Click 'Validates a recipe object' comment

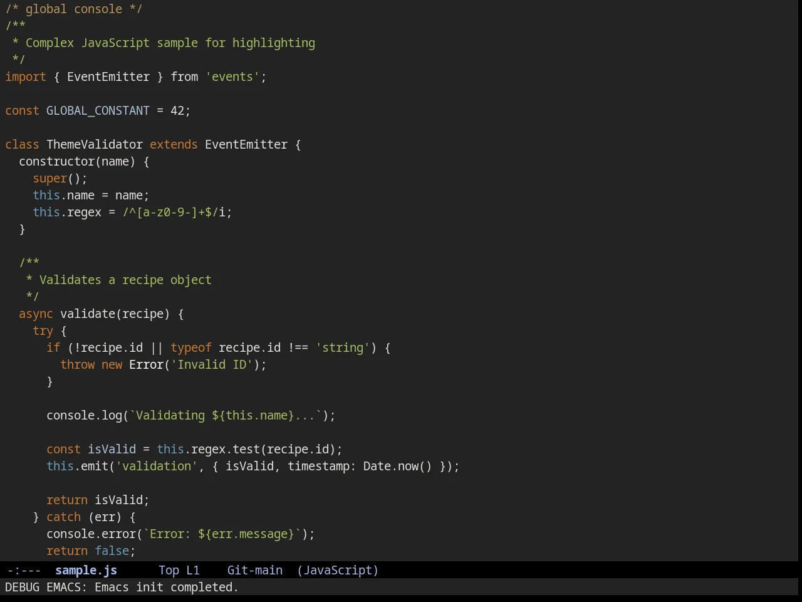[125, 280]
